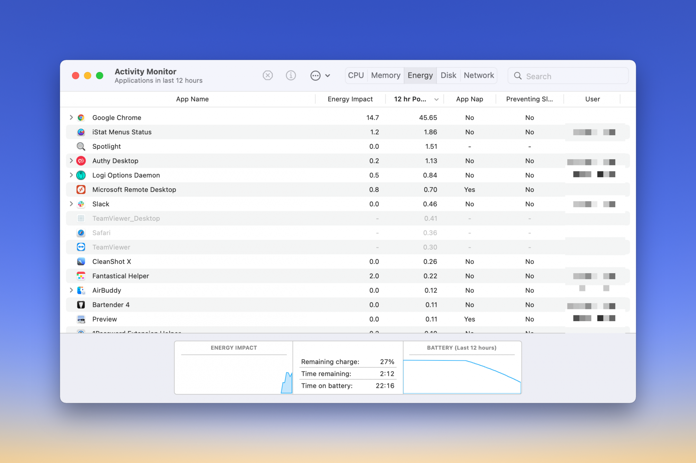Click the Bartender 4 app icon
Viewport: 696px width, 463px height.
[81, 305]
